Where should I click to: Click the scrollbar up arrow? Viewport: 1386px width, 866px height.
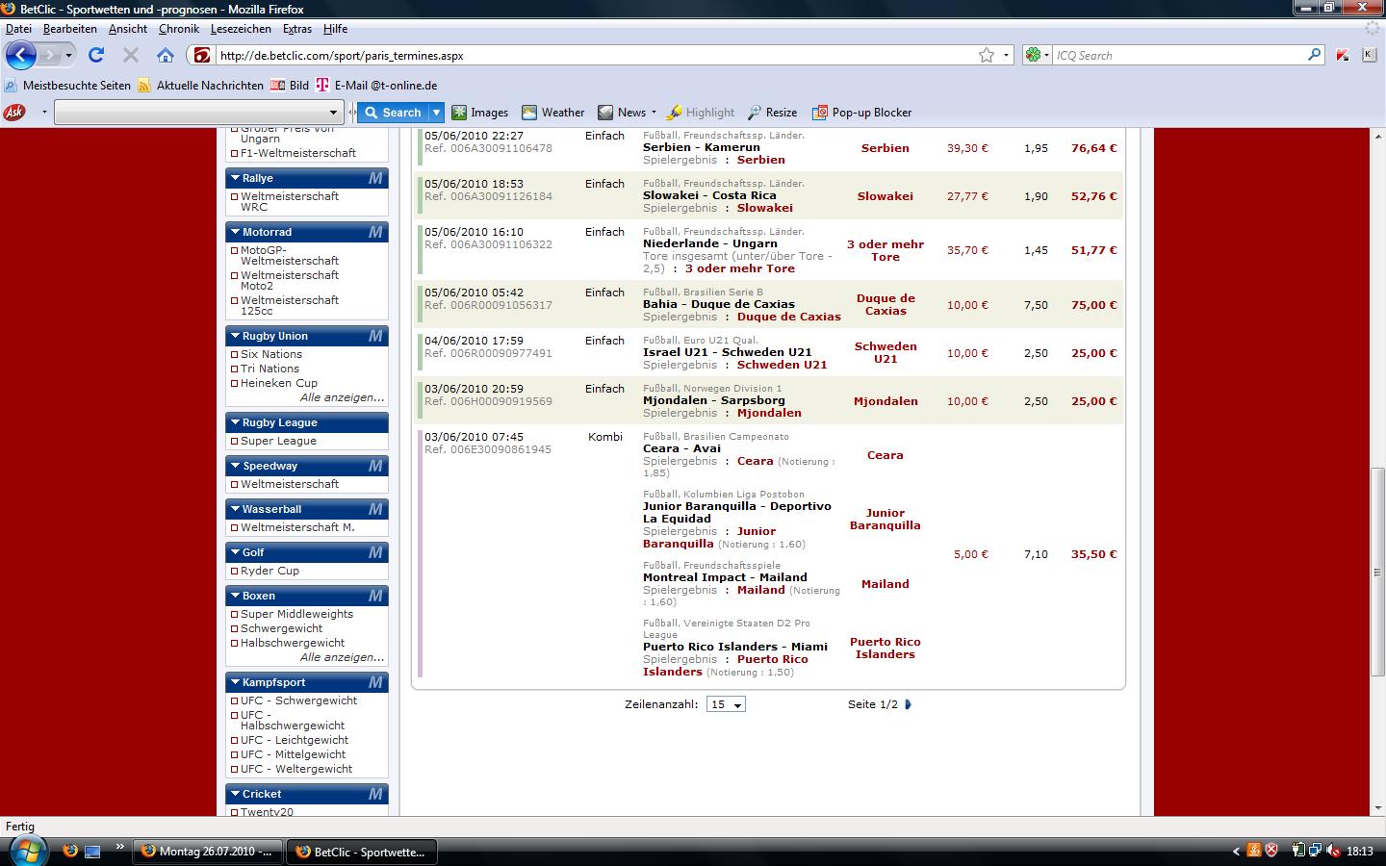[x=1377, y=135]
